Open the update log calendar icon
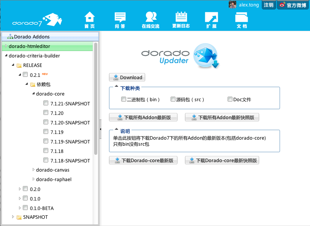Screen dimensions: 310x226 (x=181, y=18)
